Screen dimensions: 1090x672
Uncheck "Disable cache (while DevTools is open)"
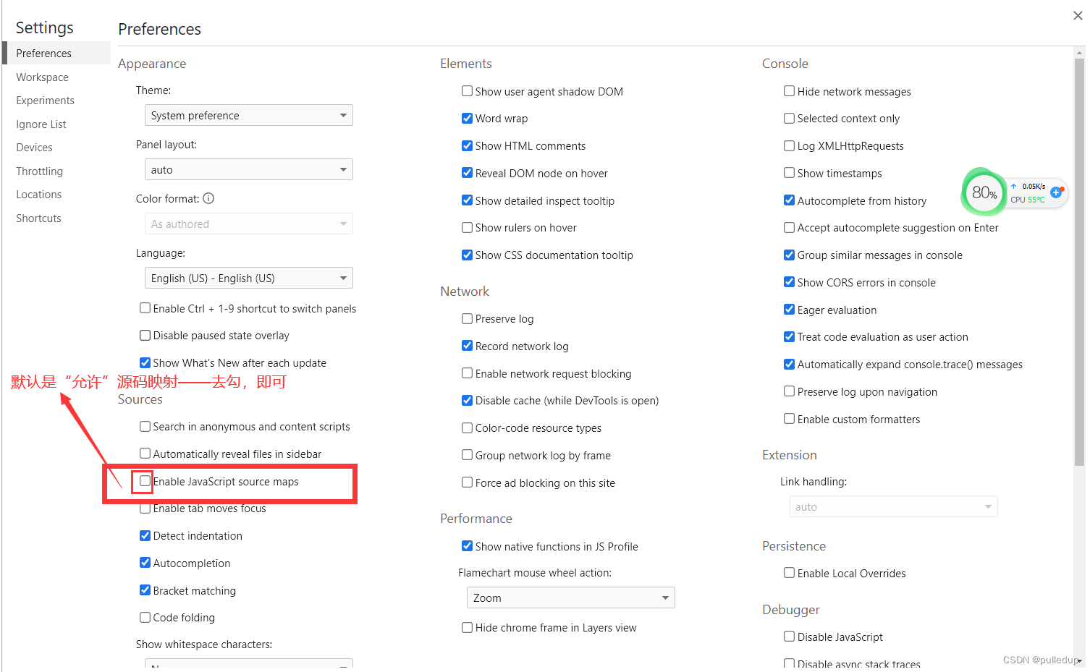467,400
